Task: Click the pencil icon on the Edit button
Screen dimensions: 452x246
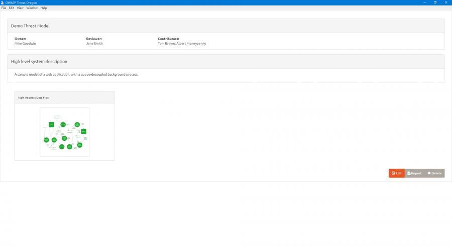Action: click(393, 173)
